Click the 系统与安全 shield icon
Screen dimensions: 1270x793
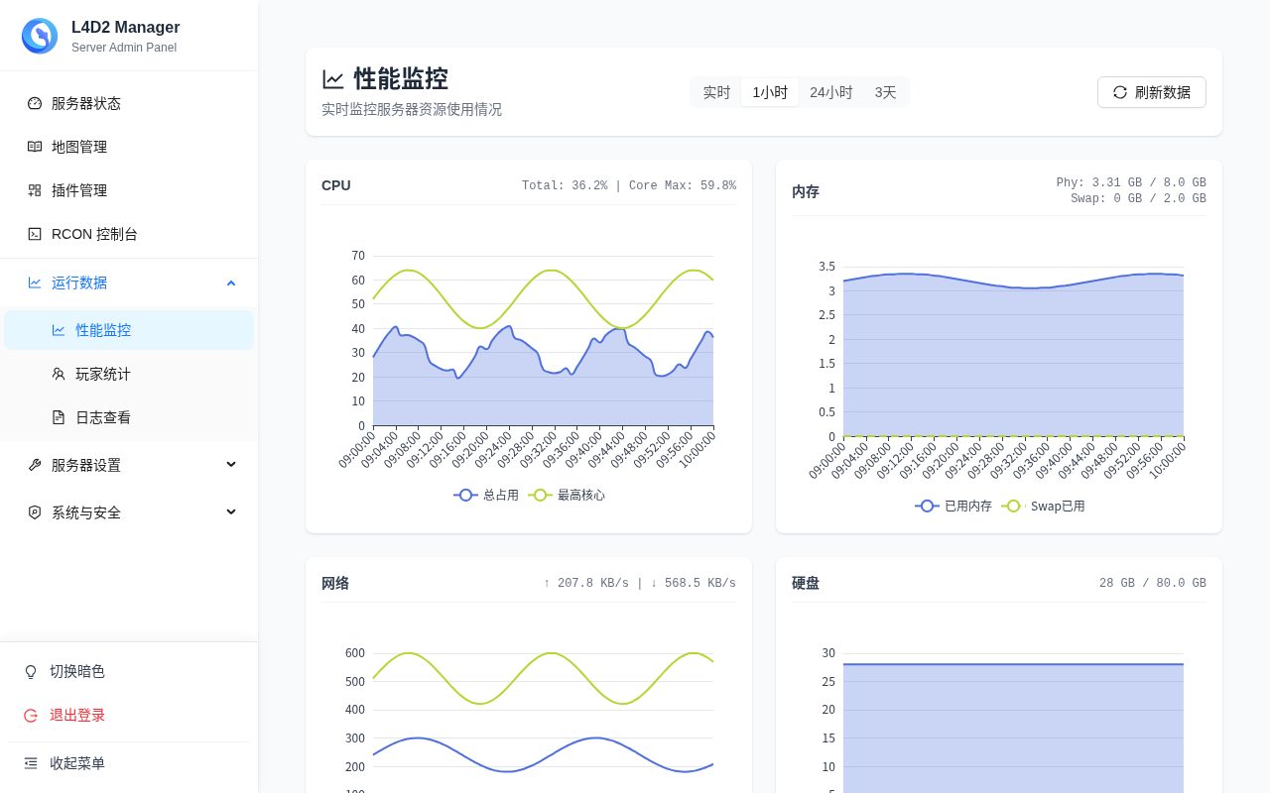(35, 512)
